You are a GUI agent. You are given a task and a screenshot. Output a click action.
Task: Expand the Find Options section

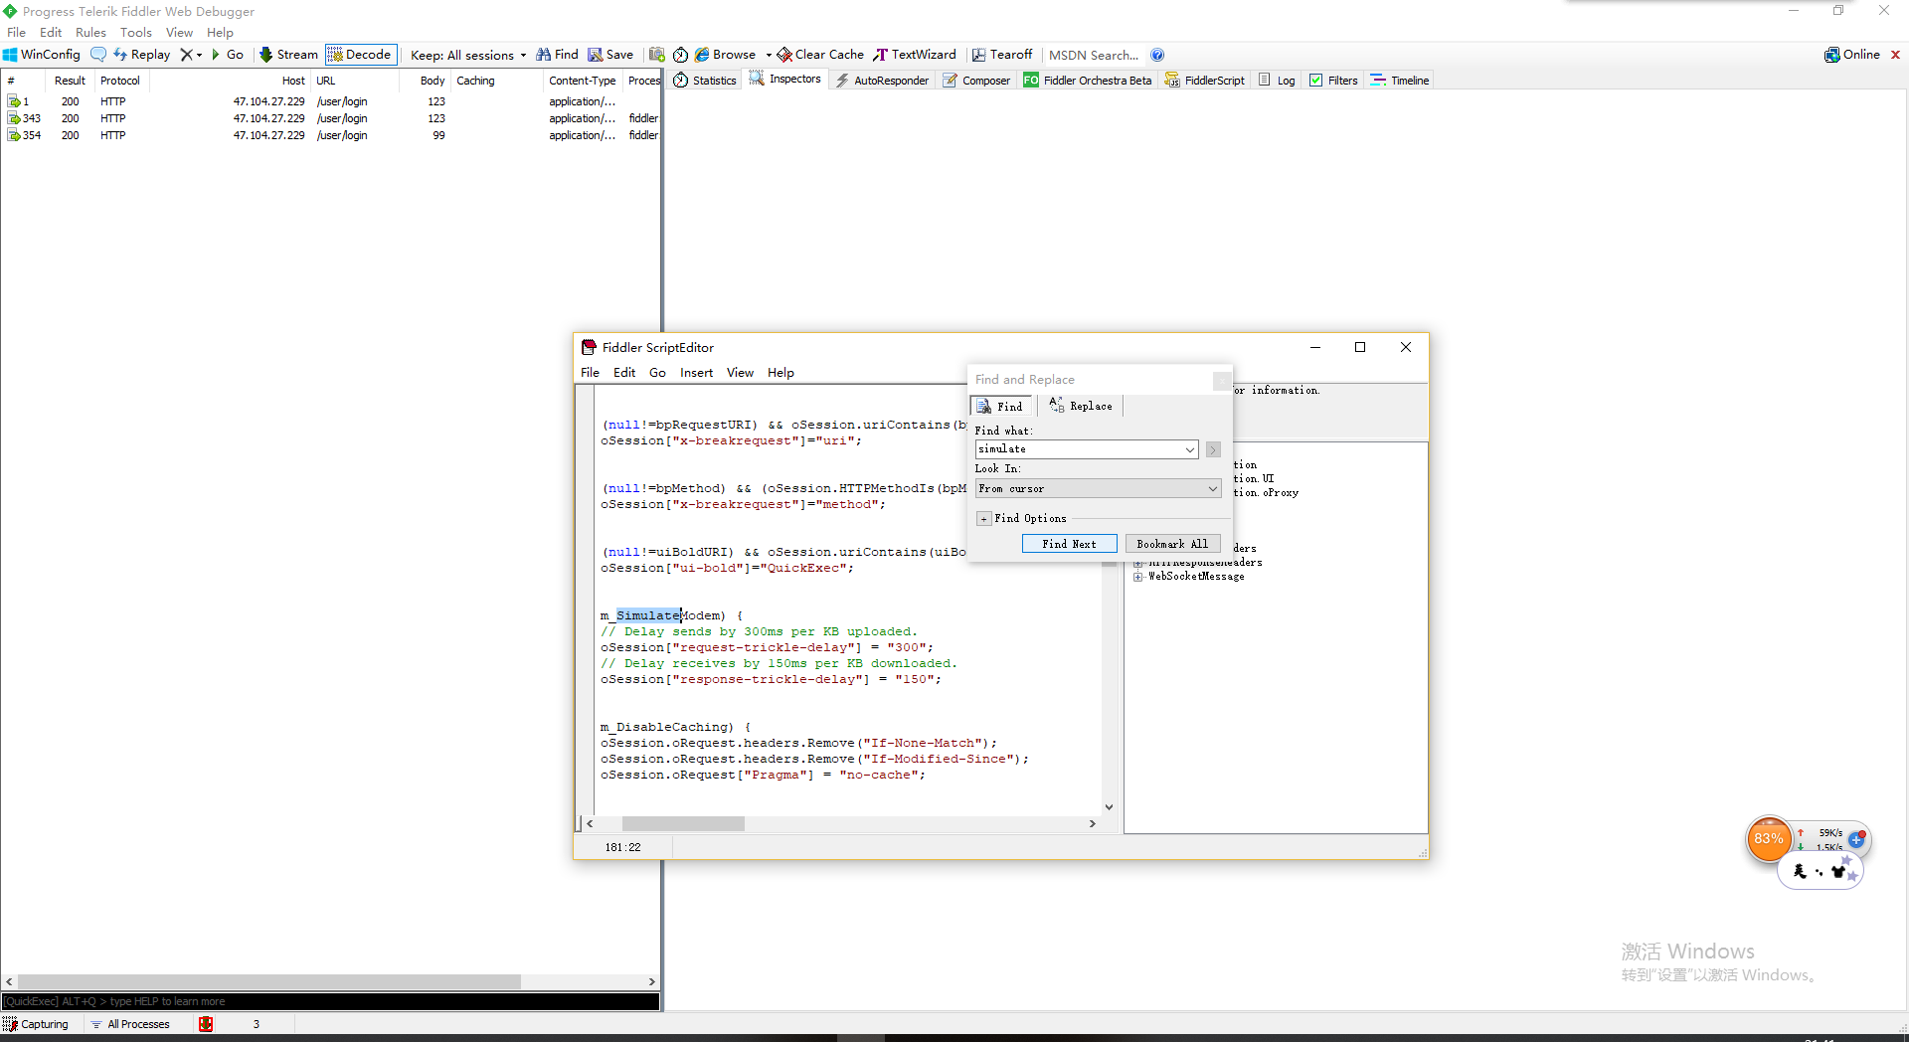point(983,518)
